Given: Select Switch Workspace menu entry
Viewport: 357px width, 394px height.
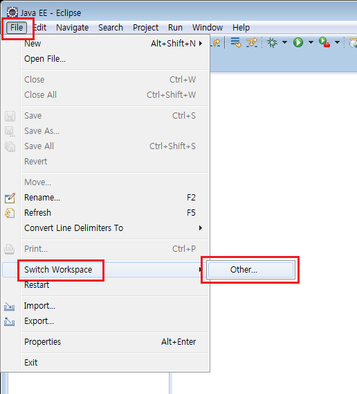Looking at the screenshot, I should click(x=103, y=270).
